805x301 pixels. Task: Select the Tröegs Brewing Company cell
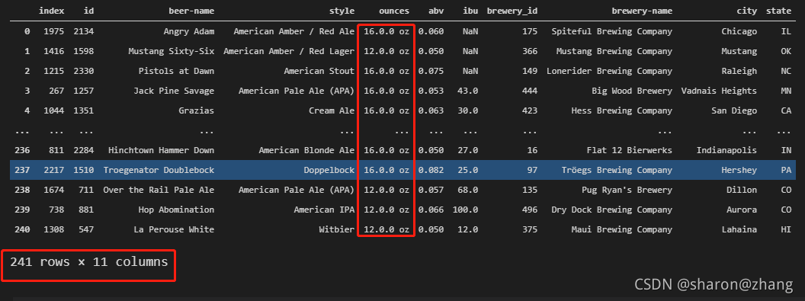point(617,170)
